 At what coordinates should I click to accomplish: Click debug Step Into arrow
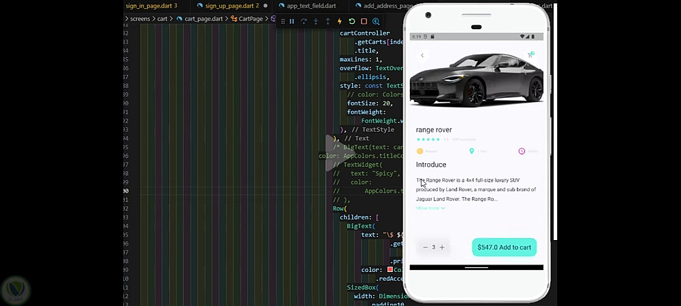(316, 21)
